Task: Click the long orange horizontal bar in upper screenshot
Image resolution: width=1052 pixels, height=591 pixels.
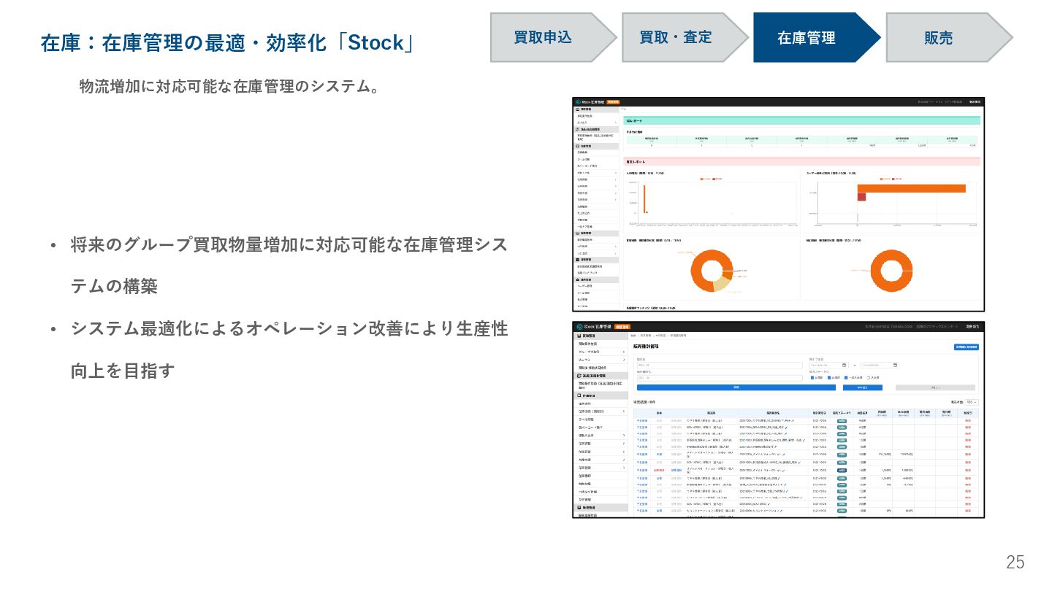Action: click(x=912, y=188)
